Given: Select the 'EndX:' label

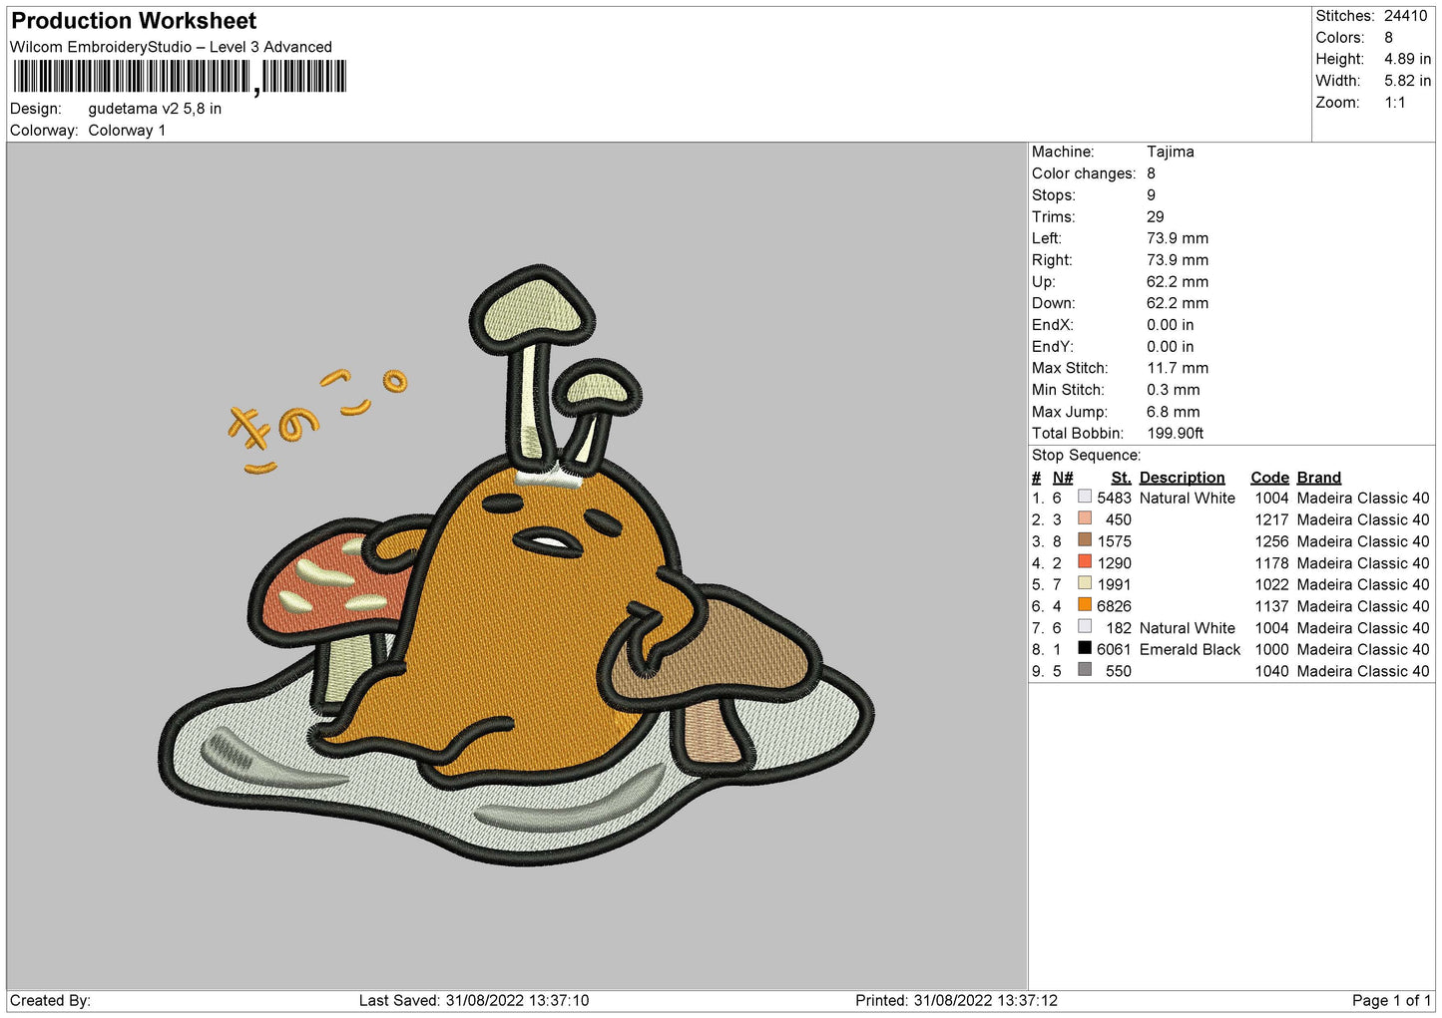Looking at the screenshot, I should coord(1053,325).
